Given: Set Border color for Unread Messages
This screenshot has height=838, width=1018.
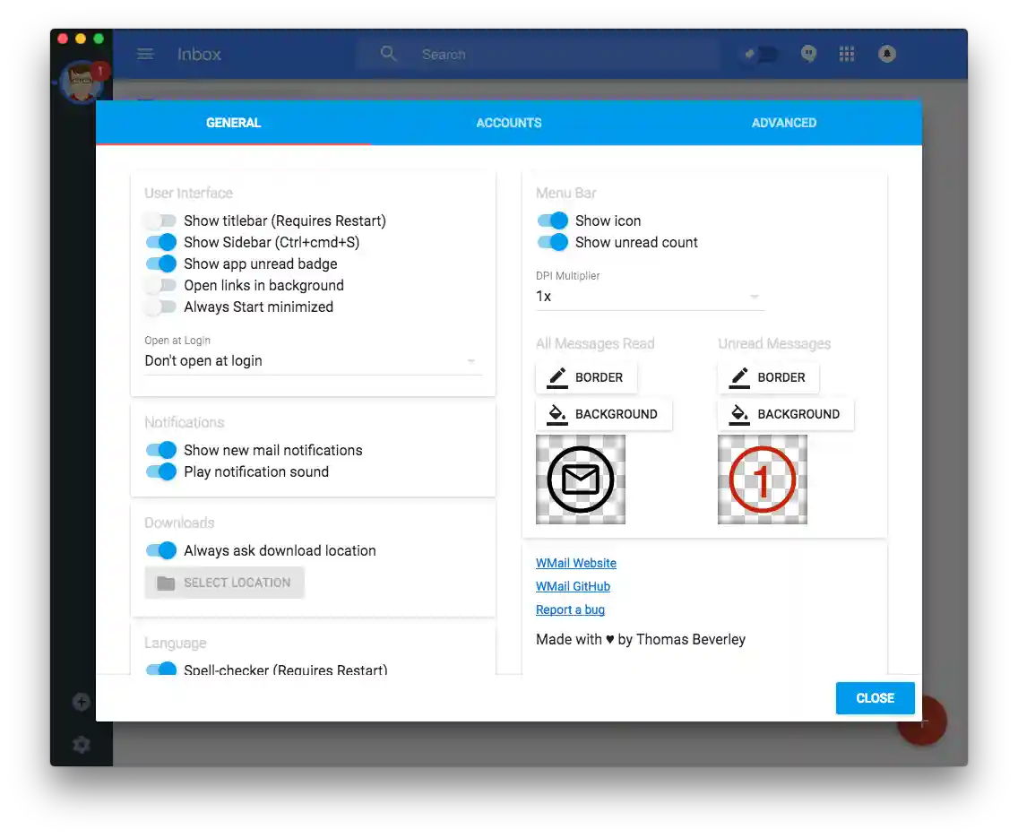Looking at the screenshot, I should point(768,377).
